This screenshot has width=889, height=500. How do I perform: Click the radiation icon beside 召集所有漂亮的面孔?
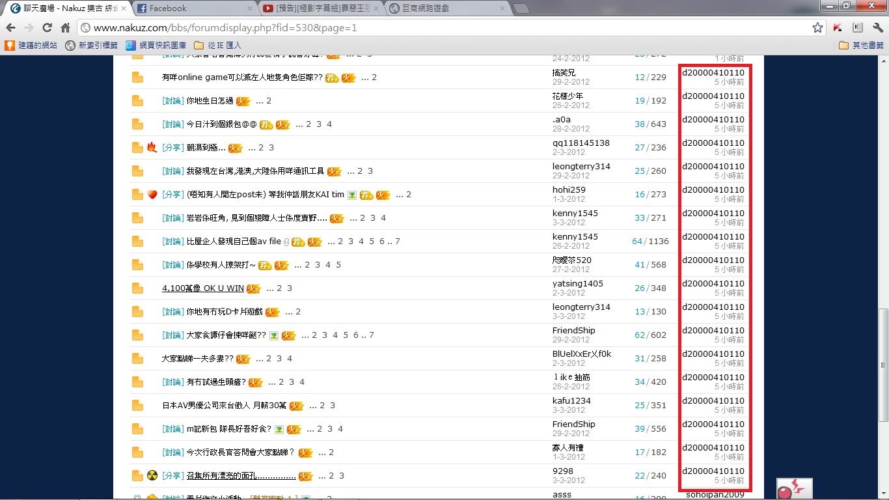152,475
